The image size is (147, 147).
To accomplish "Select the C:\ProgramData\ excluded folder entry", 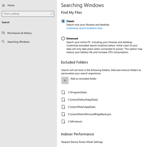I will point(77,92).
